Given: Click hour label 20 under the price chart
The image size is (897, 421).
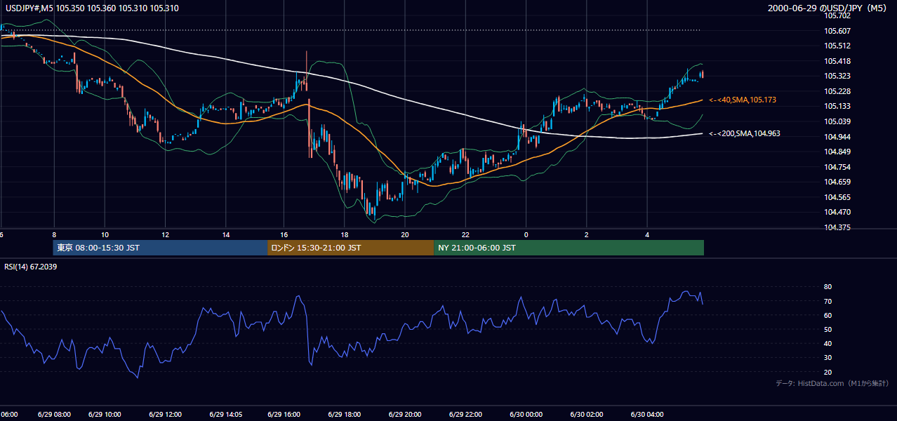Looking at the screenshot, I should tap(405, 234).
